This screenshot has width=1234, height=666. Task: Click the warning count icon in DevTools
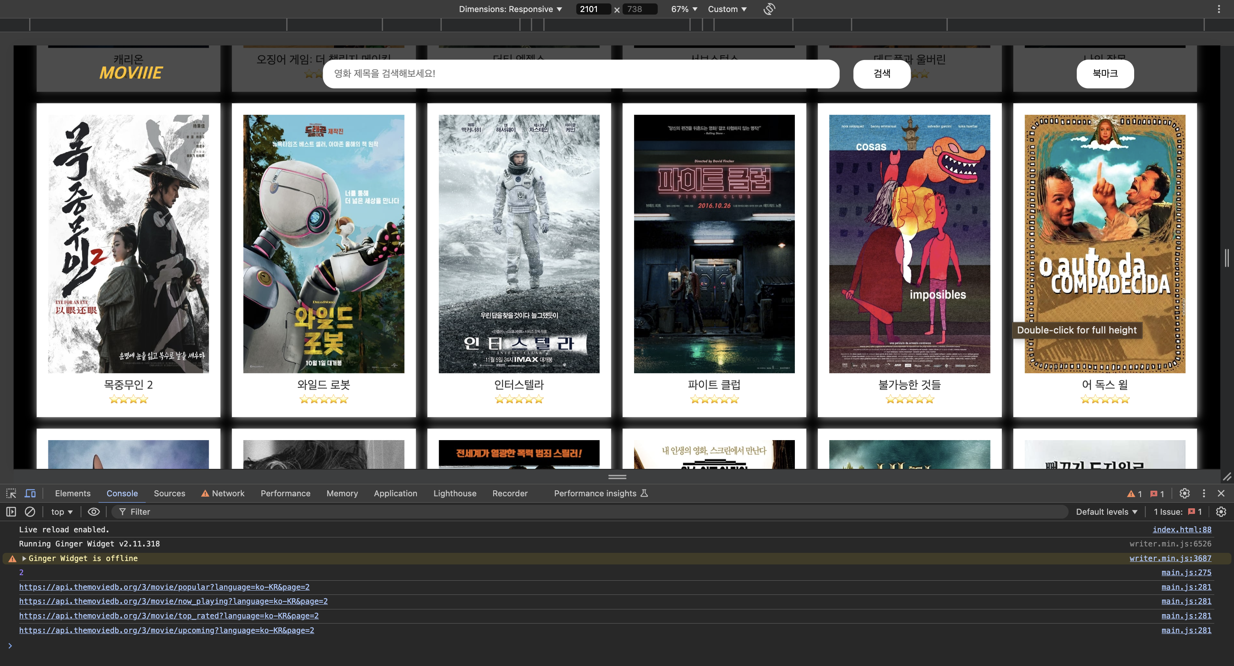1134,494
